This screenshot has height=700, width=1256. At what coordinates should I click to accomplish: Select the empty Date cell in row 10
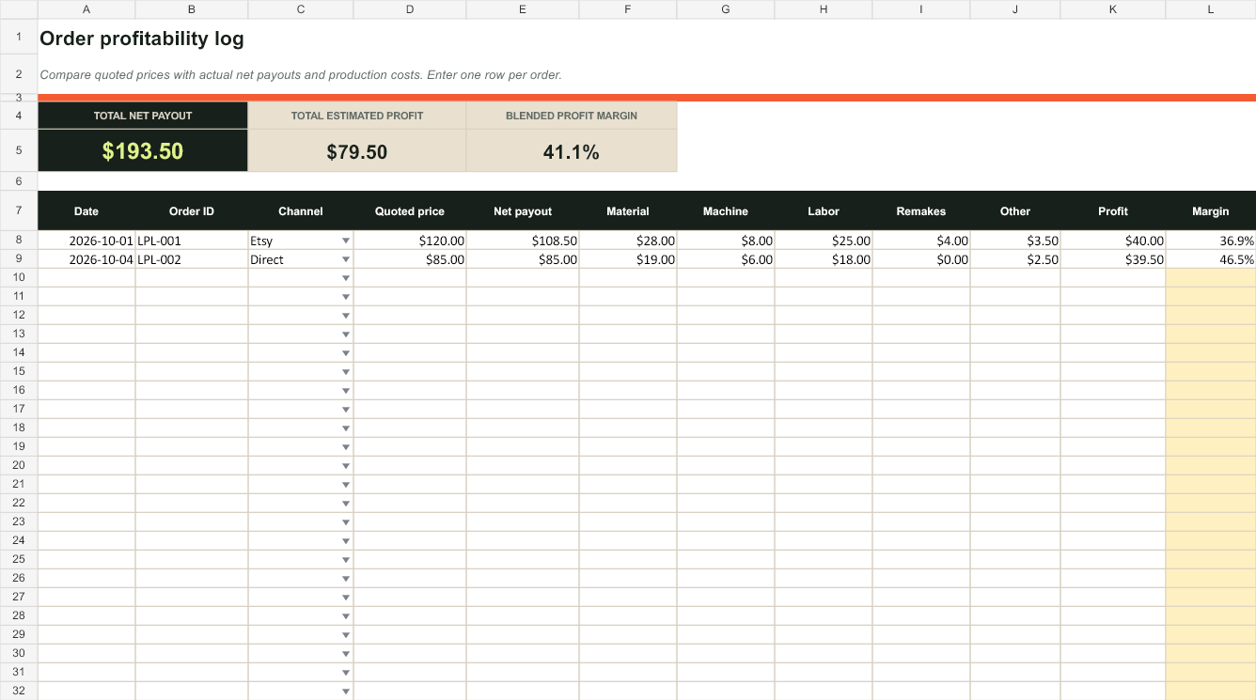tap(86, 278)
